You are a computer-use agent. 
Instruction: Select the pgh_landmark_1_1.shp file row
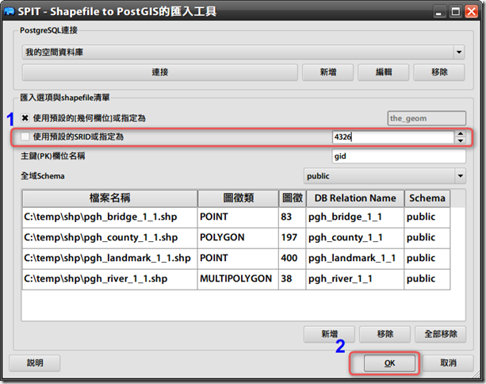pyautogui.click(x=109, y=258)
